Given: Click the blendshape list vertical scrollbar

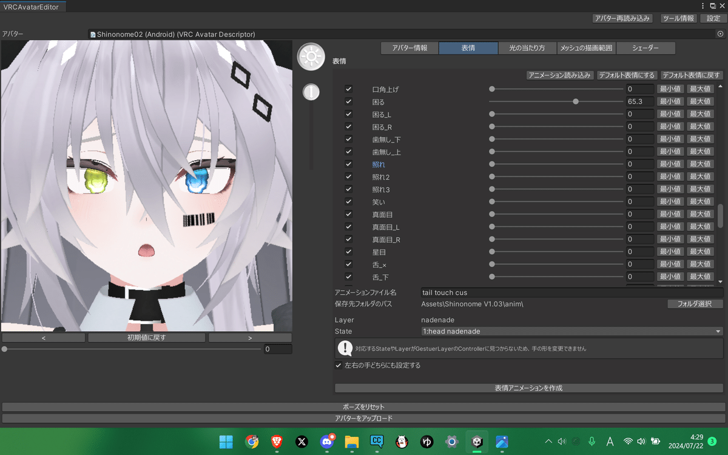Looking at the screenshot, I should click(x=721, y=216).
